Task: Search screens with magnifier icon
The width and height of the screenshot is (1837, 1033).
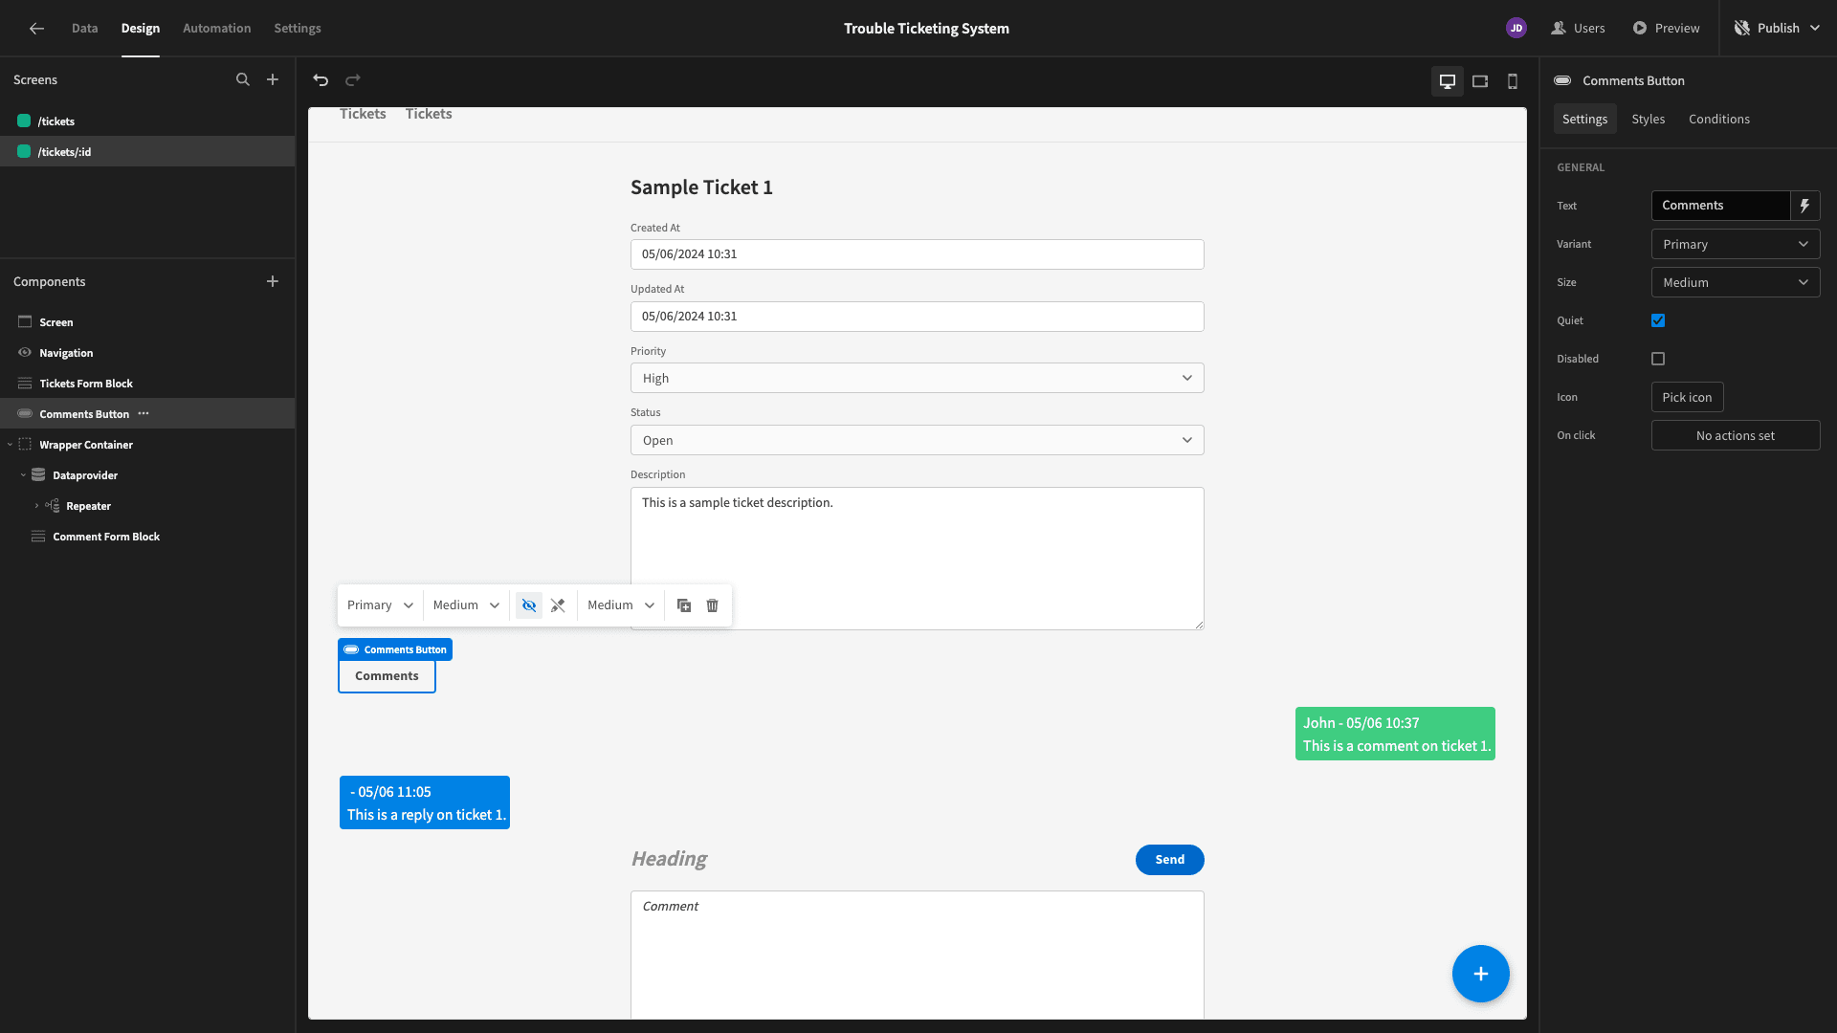Action: point(243,80)
